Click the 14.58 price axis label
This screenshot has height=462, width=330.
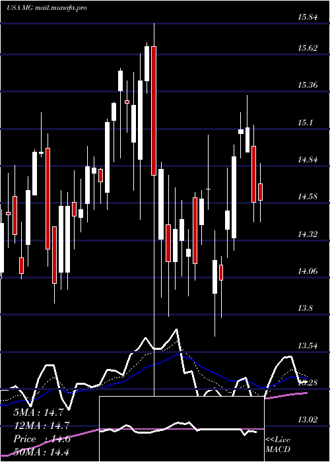tap(308, 197)
